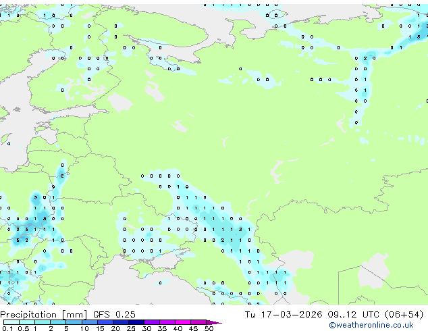Click the "40" legend scale label
The image size is (428, 331).
(178, 328)
